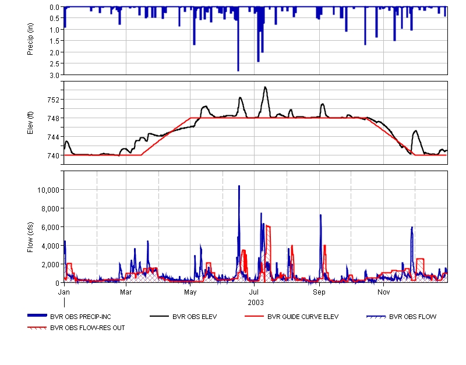Image resolution: width=466 pixels, height=365 pixels.
Task: Click the 10,000 tick label on flow axis
Action: [x=48, y=190]
